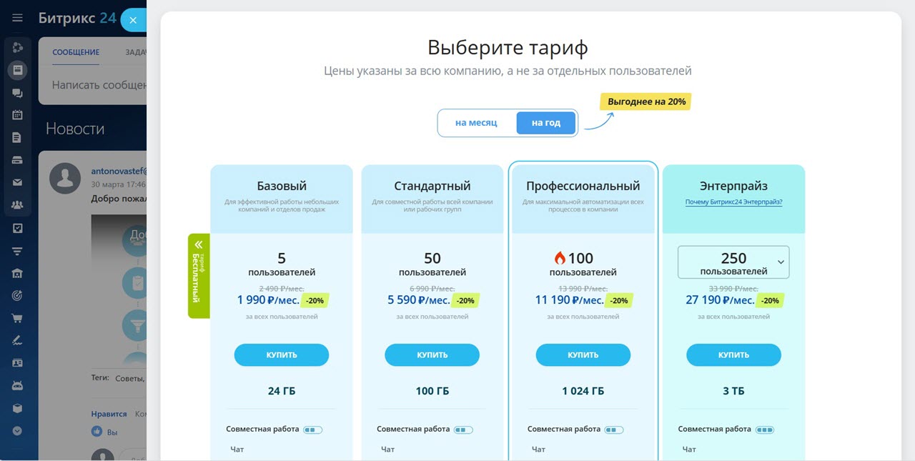Open the collaboration icon in the sidebar

(17, 48)
